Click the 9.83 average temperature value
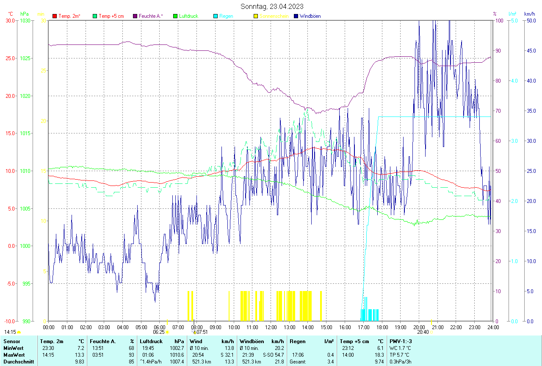 [80, 362]
